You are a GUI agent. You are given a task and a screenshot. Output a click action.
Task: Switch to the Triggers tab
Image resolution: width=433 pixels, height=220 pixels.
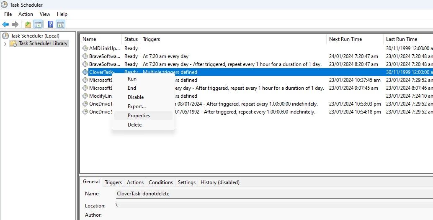pos(113,182)
